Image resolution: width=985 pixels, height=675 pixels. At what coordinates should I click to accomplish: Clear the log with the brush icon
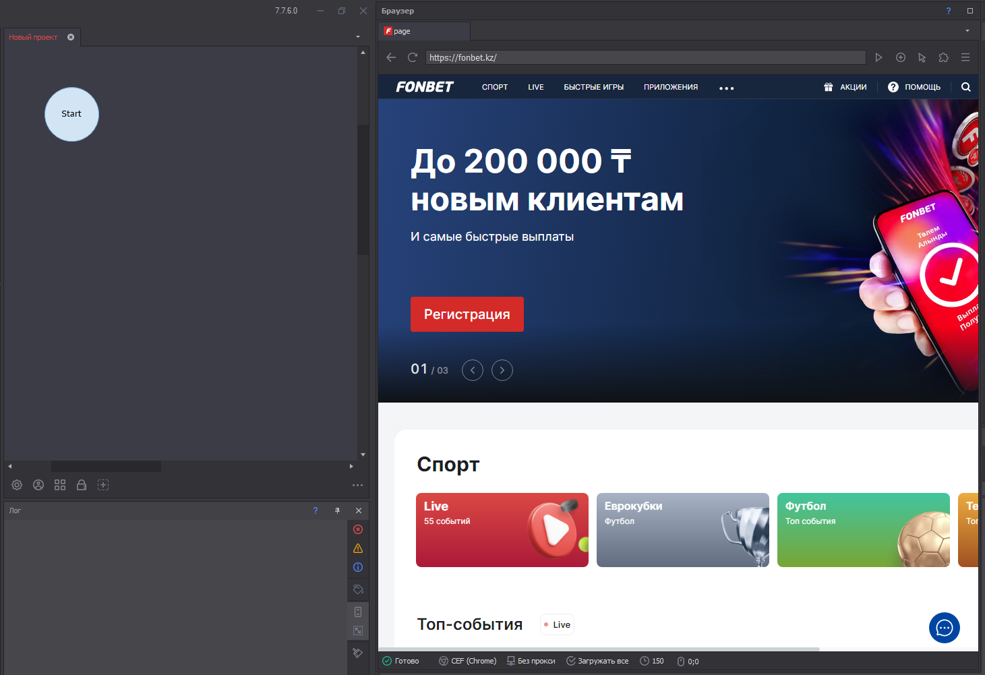tap(358, 653)
